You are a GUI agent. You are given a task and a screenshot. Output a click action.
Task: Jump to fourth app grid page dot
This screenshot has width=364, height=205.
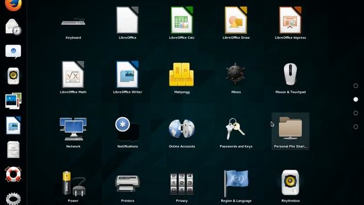(x=355, y=127)
